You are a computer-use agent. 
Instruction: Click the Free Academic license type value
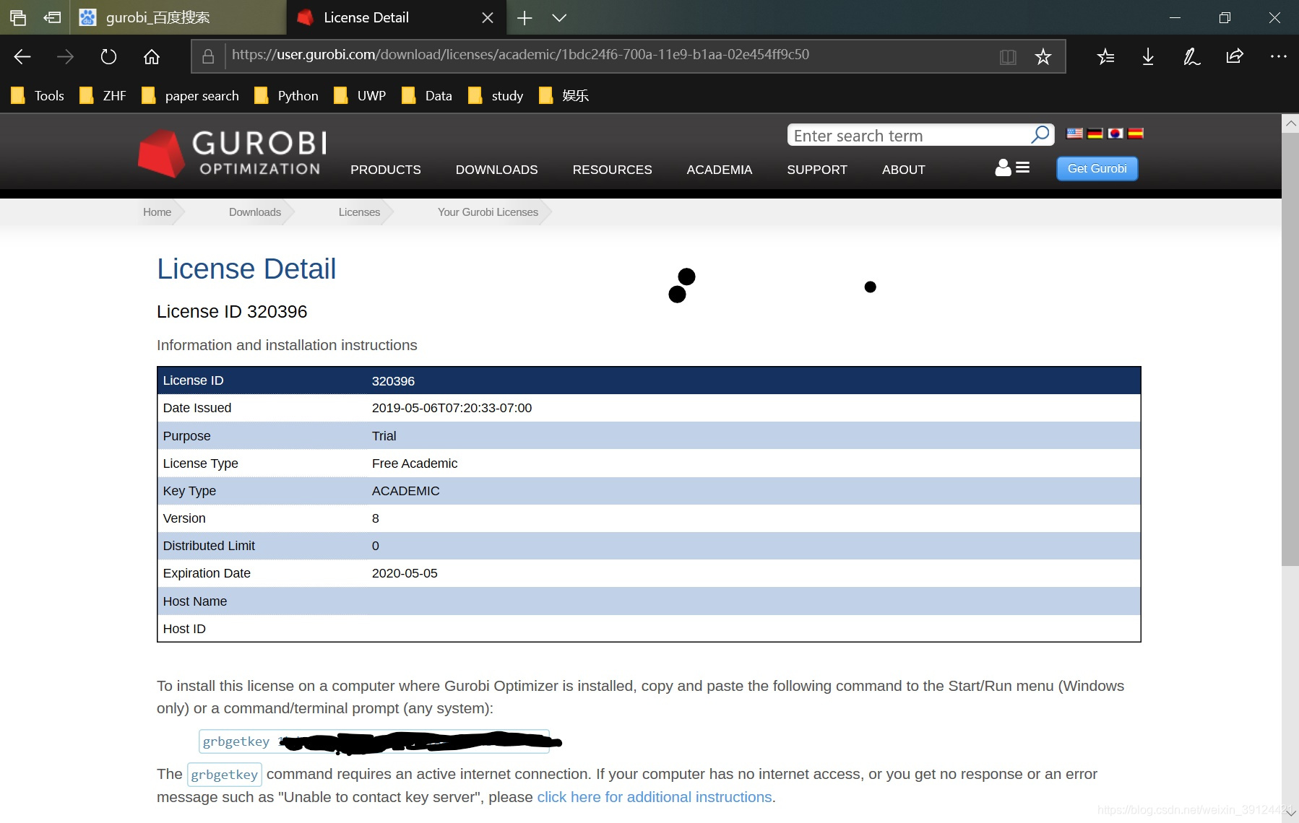[x=415, y=463]
